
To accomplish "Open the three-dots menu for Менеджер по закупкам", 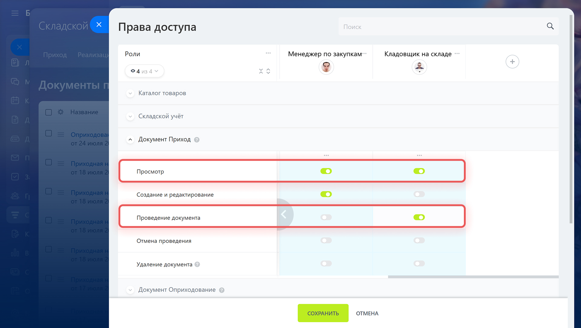I will 364,53.
